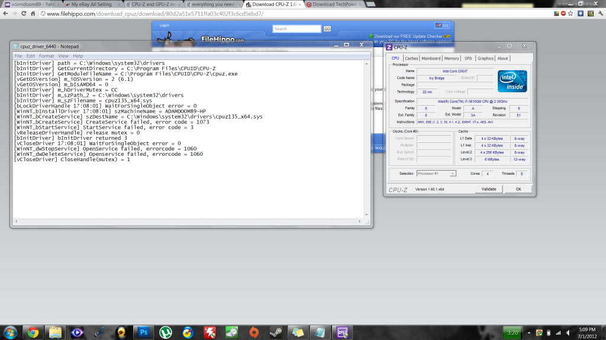Bookmark this page with the star
The height and width of the screenshot is (340, 606).
click(571, 14)
